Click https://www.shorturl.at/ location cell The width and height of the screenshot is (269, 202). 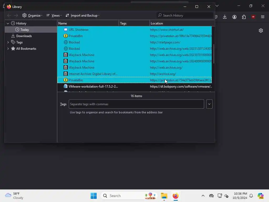(167, 30)
